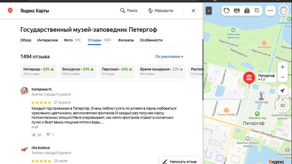Filter reviews by Экскурсии 83% chip

point(78,72)
